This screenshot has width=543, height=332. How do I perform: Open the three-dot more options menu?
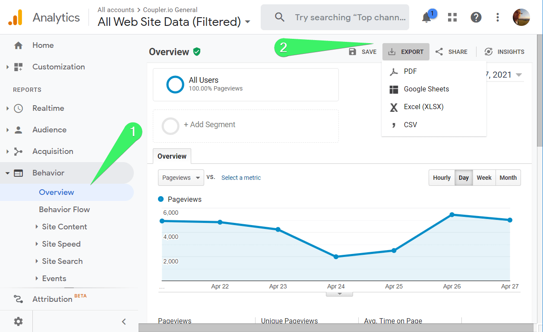(498, 17)
